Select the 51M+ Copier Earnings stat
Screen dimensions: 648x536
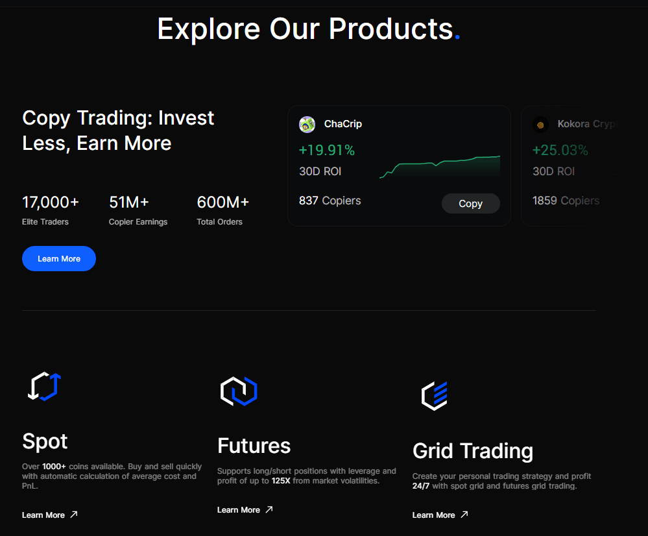[x=138, y=208]
